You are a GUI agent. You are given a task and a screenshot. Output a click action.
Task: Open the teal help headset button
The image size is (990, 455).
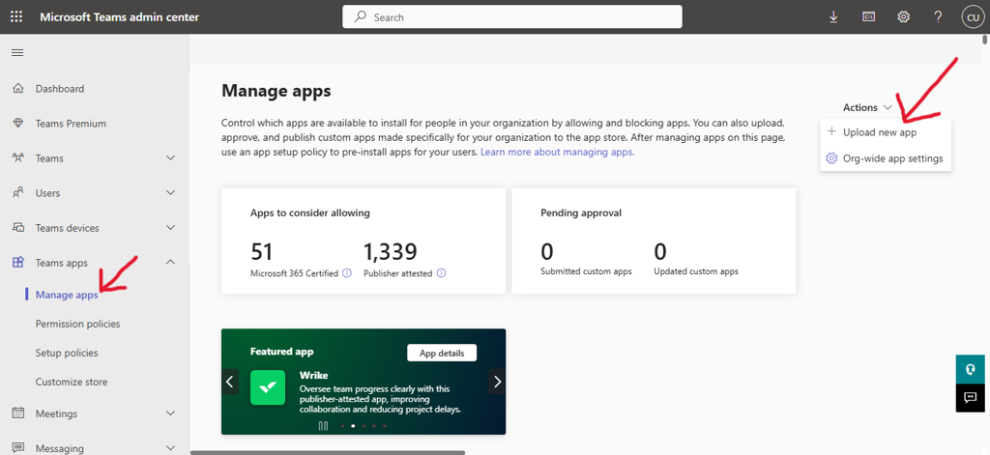tap(971, 369)
